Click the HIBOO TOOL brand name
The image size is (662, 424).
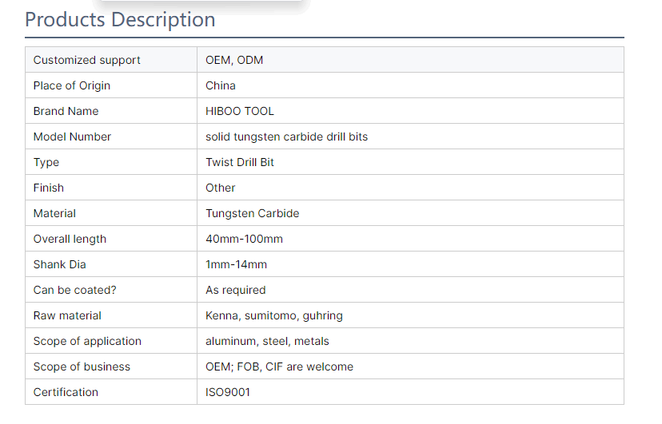tap(240, 111)
